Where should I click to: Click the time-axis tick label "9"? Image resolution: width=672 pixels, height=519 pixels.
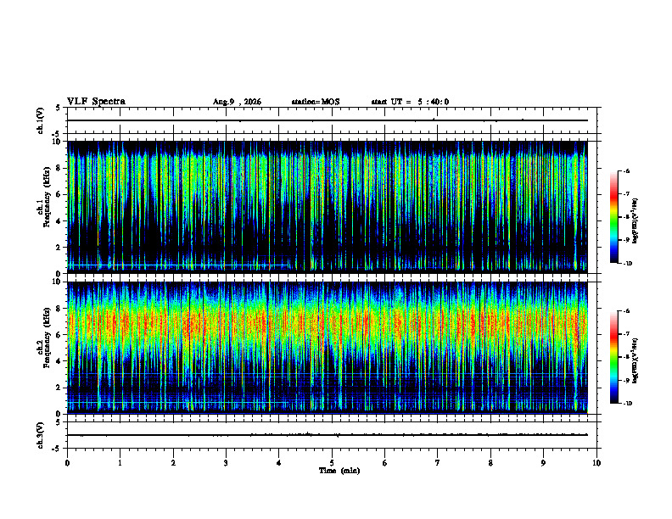click(543, 463)
